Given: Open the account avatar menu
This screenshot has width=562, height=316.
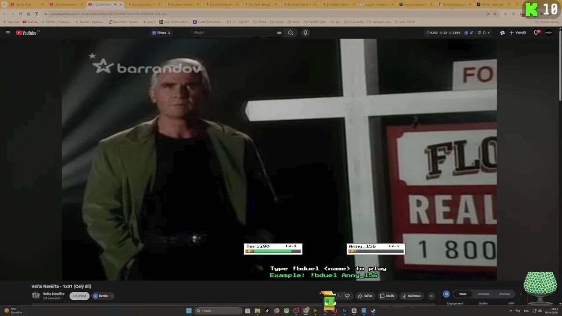Looking at the screenshot, I should 548,32.
